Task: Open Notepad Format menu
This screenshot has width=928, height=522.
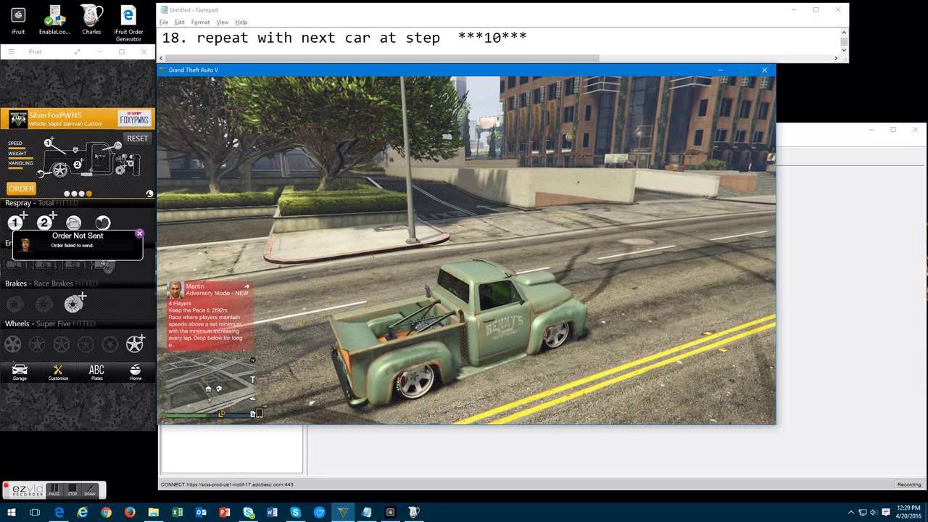Action: coord(200,22)
